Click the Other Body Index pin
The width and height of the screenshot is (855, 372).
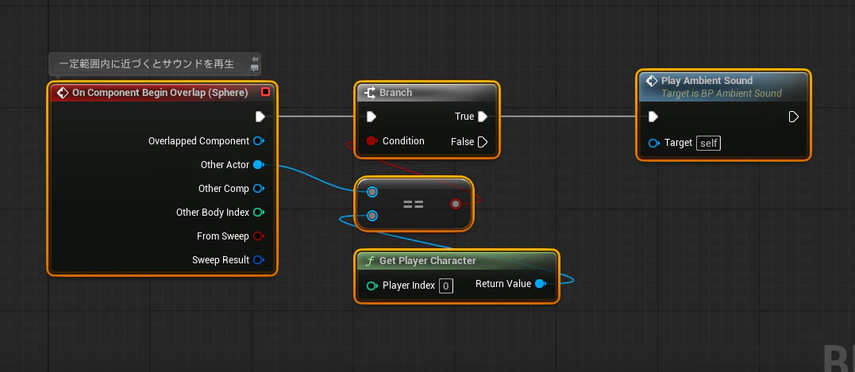[259, 213]
